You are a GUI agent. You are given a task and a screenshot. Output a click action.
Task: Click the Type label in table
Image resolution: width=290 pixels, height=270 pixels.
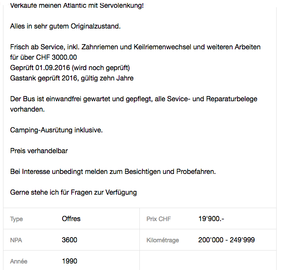[16, 219]
